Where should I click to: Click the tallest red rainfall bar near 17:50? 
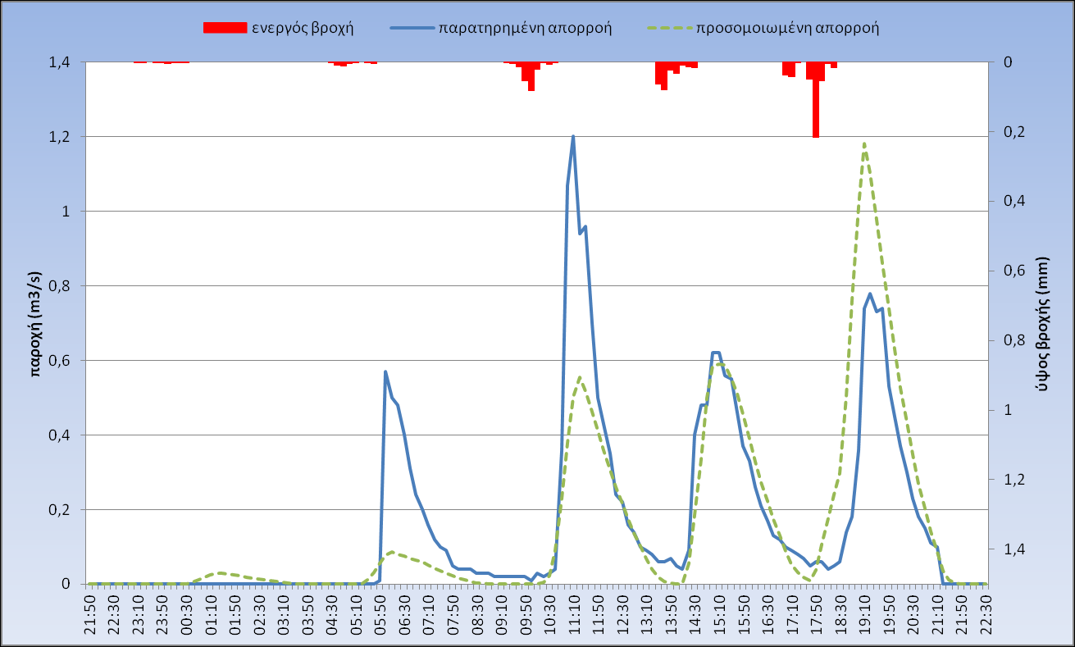[816, 100]
